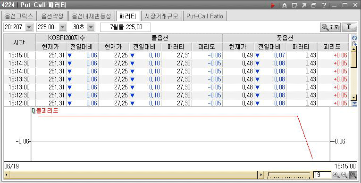
Task: Click put deviation +0.06 cell
Action: pyautogui.click(x=340, y=55)
